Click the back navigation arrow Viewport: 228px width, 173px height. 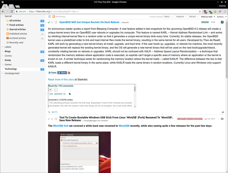3,11
